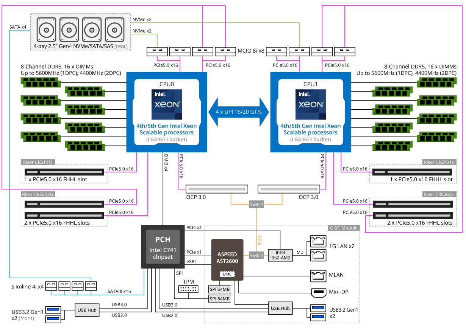The height and width of the screenshot is (329, 466).
Task: Click the MLAN Ethernet port icon
Action: (317, 275)
